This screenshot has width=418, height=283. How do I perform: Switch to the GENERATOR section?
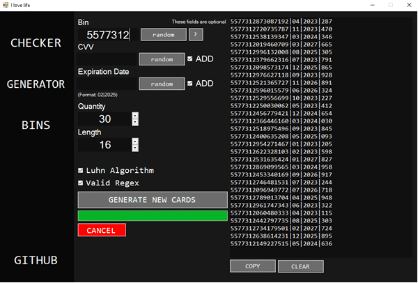point(36,84)
